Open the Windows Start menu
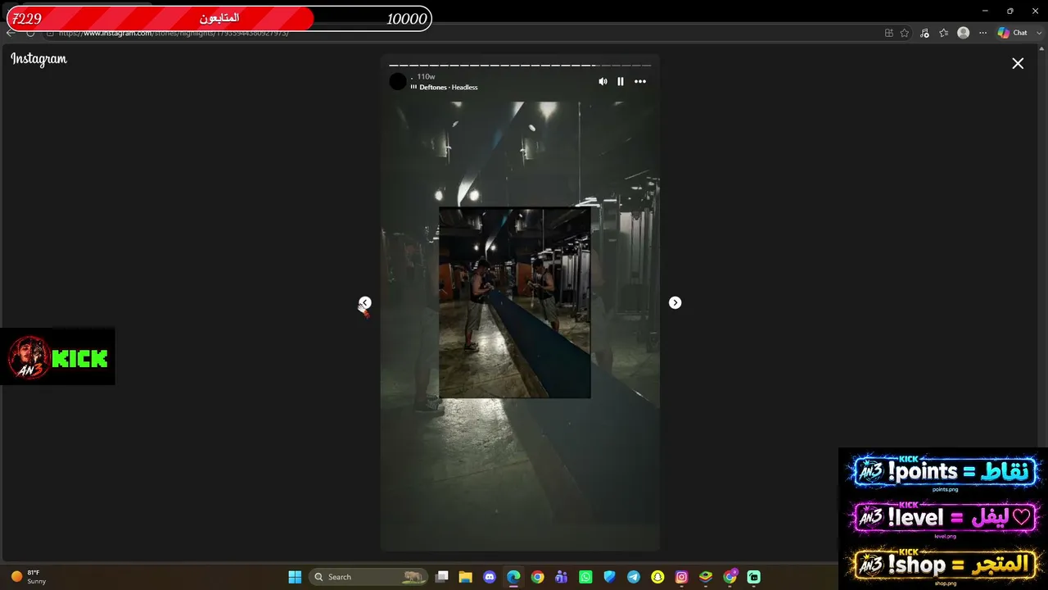The height and width of the screenshot is (590, 1048). (x=295, y=577)
